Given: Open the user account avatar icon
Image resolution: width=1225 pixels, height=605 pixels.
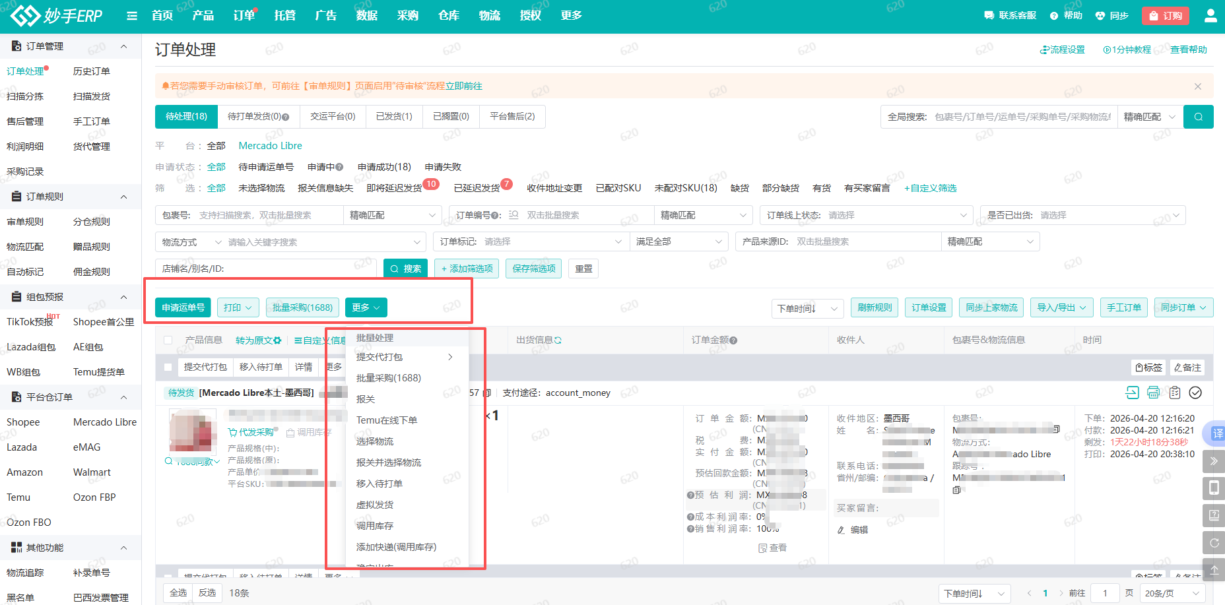Looking at the screenshot, I should click(1210, 16).
